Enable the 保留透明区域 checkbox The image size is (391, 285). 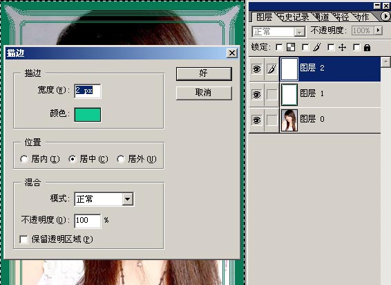[23, 239]
